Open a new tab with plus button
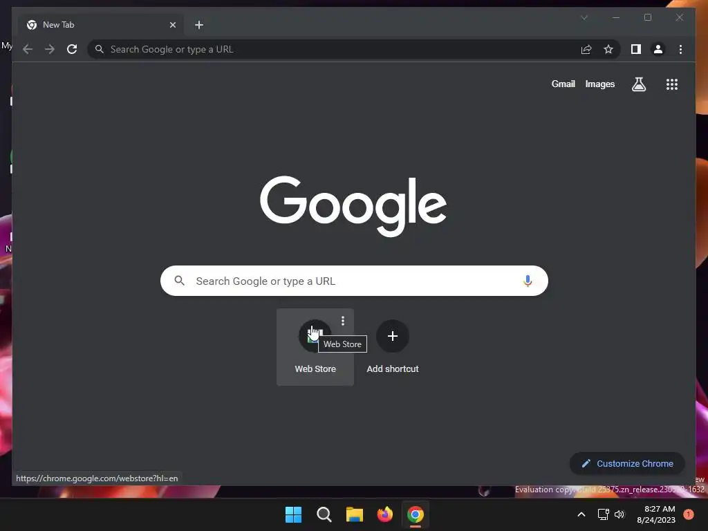708x531 pixels. click(x=199, y=25)
